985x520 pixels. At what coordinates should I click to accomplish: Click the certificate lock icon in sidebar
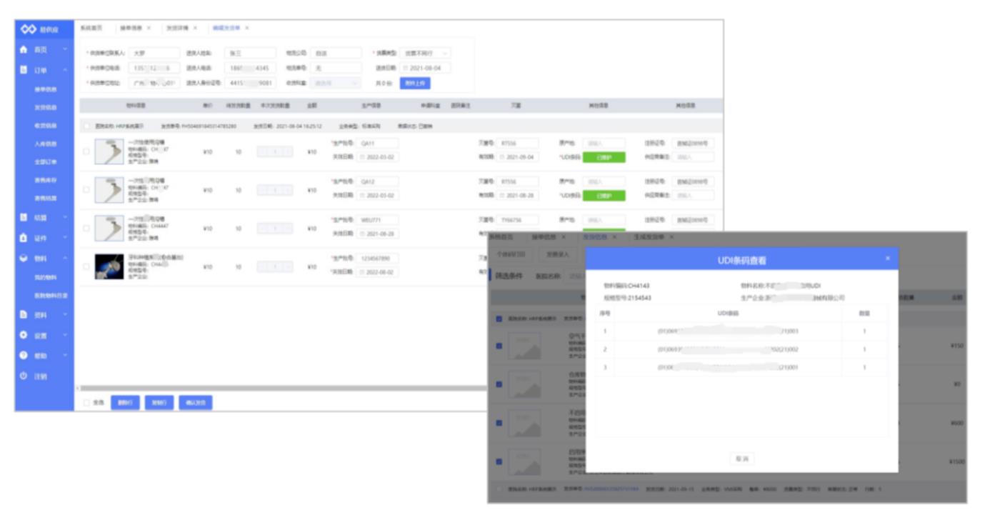24,238
